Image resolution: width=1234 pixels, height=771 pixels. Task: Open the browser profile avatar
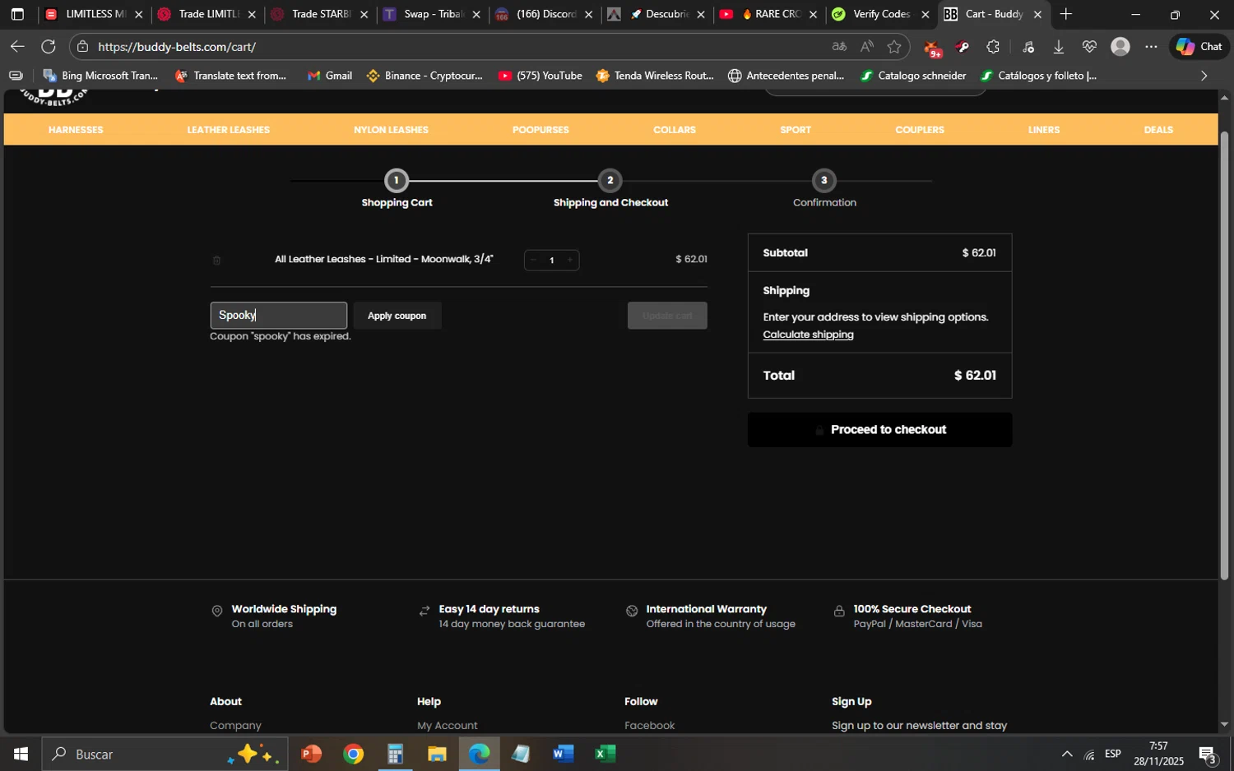1120,47
